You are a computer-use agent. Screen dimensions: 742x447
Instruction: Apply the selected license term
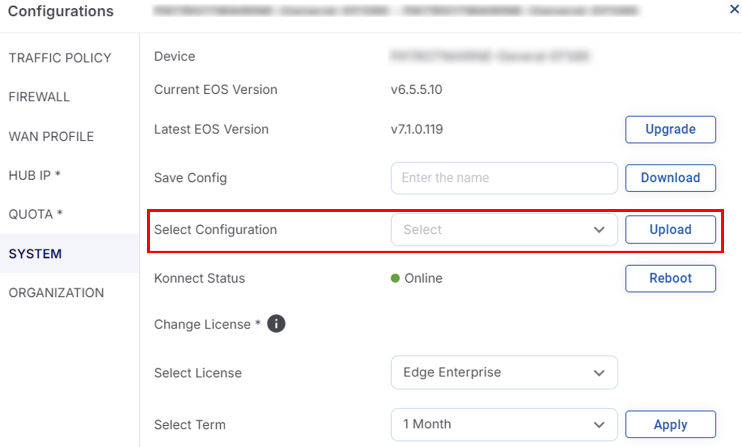tap(670, 425)
